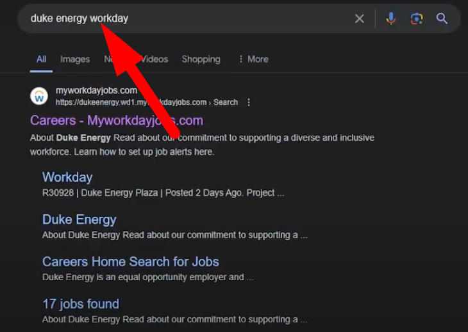Image resolution: width=468 pixels, height=332 pixels.
Task: Open Careers Home Search for Jobs link
Action: [x=130, y=262]
